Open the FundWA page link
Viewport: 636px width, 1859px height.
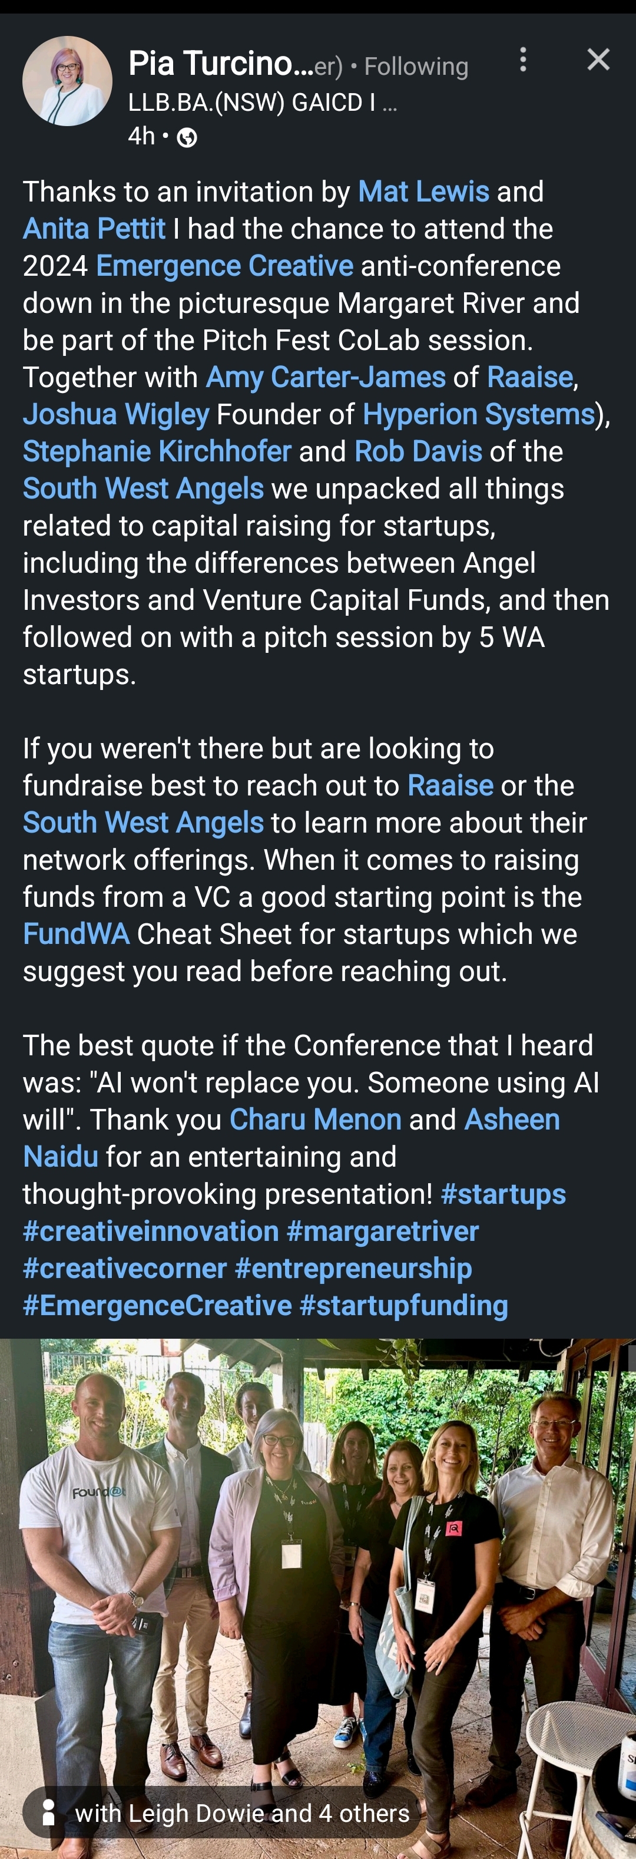77,934
